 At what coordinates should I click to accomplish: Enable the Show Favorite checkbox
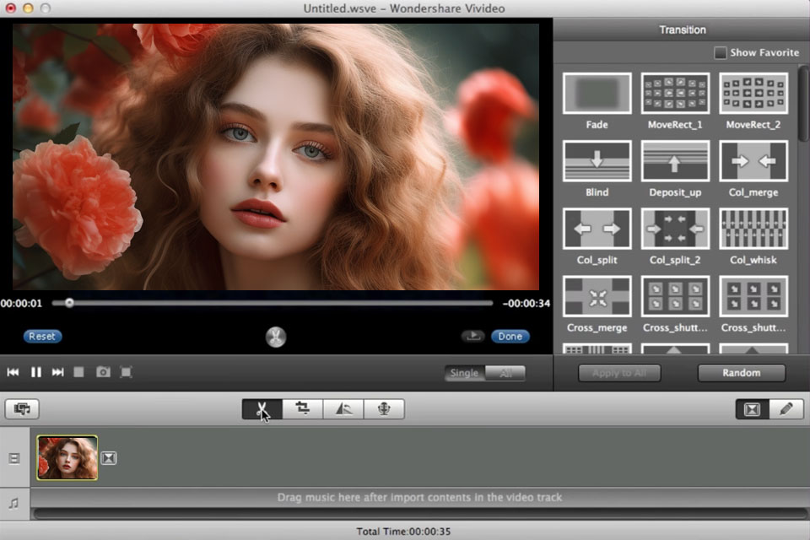(720, 52)
